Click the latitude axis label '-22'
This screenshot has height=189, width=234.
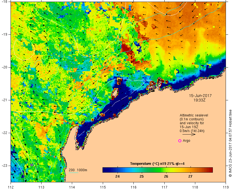click(x=4, y=133)
